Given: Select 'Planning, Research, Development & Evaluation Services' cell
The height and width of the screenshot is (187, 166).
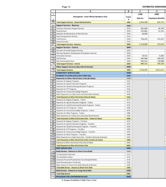Looking at the screenshot, I should (x=90, y=53).
